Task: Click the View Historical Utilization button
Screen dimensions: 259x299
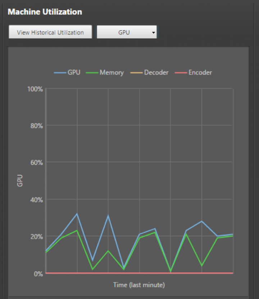Action: (50, 32)
